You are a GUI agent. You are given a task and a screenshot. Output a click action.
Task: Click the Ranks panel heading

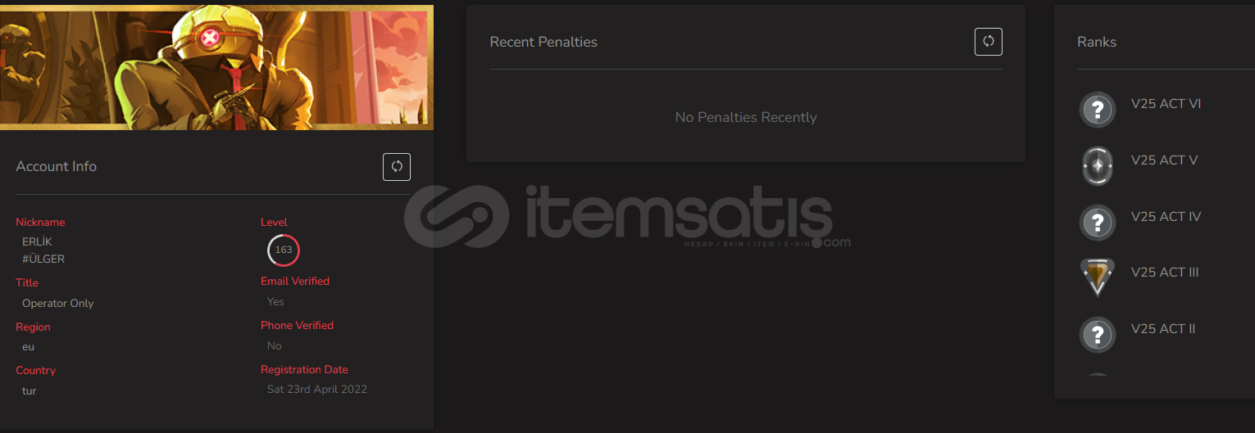click(1097, 42)
